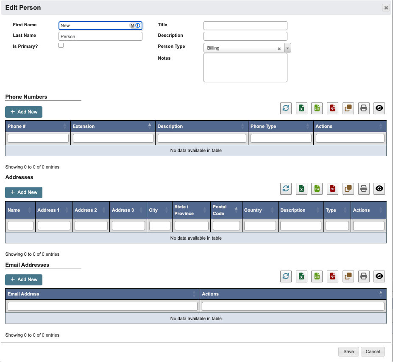This screenshot has height=362, width=393.
Task: Sort Addresses by Type column
Action: 337,210
